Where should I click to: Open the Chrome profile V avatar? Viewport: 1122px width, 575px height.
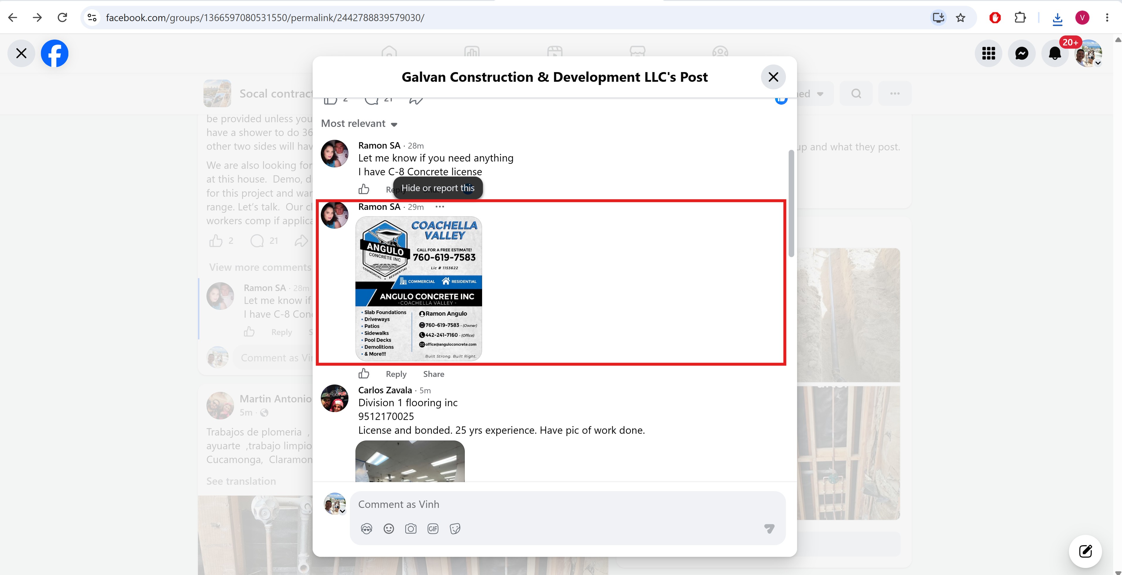coord(1082,17)
